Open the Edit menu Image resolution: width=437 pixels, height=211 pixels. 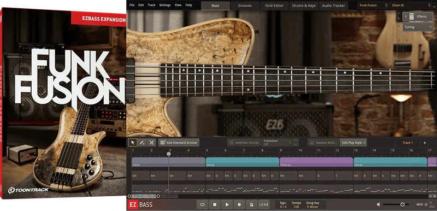[141, 5]
